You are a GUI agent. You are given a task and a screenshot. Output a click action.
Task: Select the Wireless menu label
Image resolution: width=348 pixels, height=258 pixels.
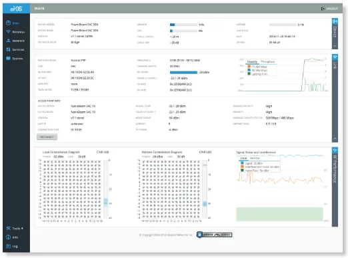[x=18, y=32]
